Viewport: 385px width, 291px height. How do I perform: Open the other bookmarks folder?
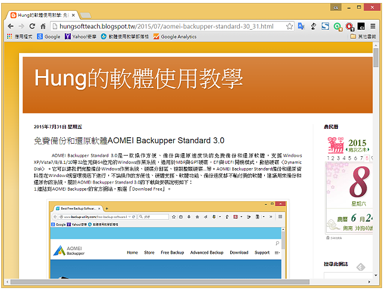tap(363, 36)
